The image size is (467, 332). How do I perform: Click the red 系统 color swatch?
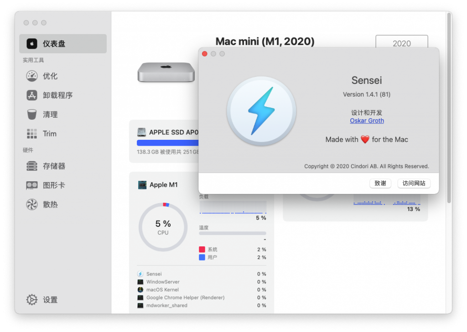pyautogui.click(x=202, y=249)
